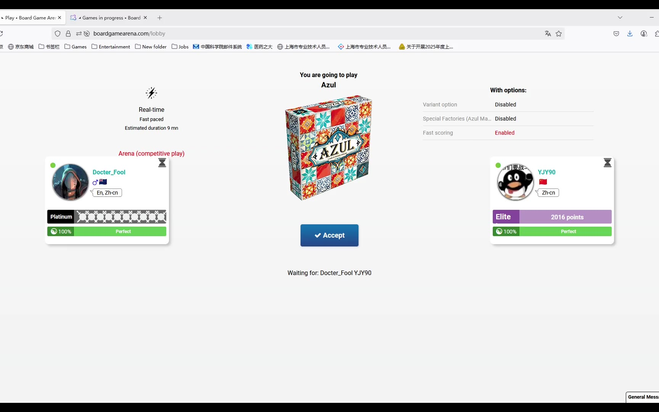Open second 上海市专业技术人员 bookmark with diamond icon
This screenshot has width=659, height=412.
click(x=364, y=47)
